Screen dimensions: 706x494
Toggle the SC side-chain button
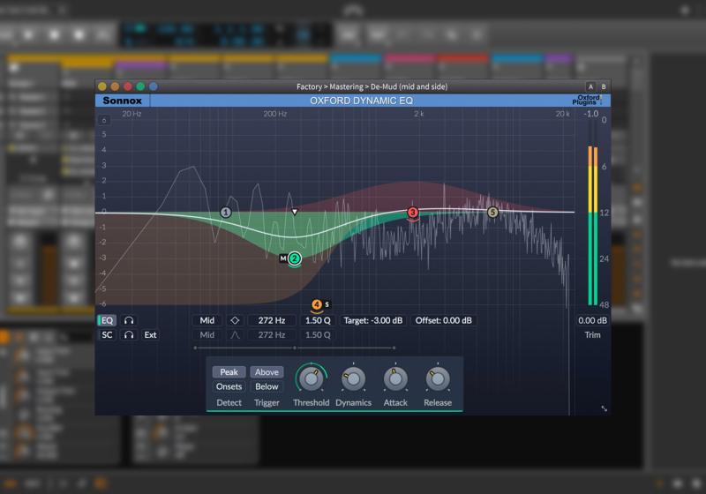click(x=107, y=335)
